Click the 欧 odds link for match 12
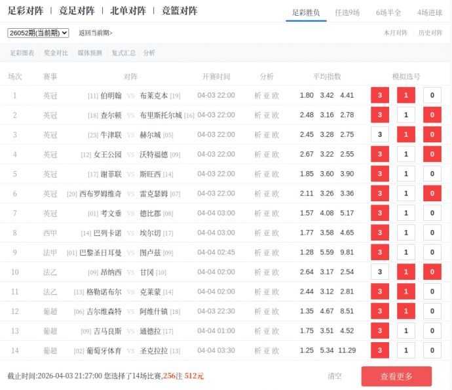This screenshot has width=452, height=390. [275, 312]
